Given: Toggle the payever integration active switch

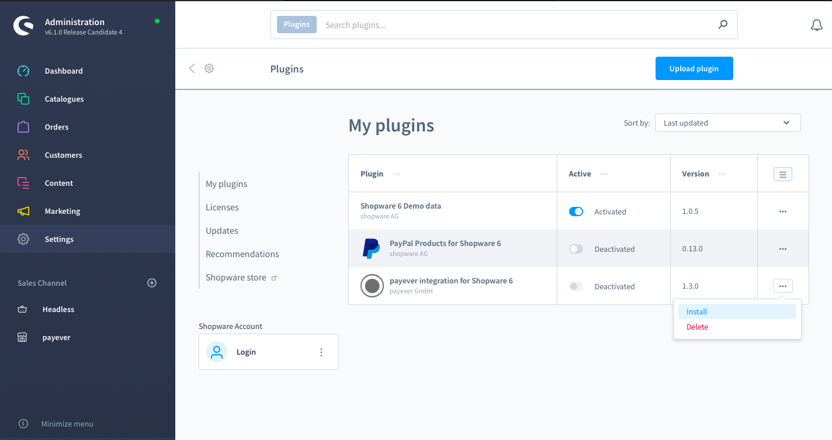Looking at the screenshot, I should tap(576, 286).
